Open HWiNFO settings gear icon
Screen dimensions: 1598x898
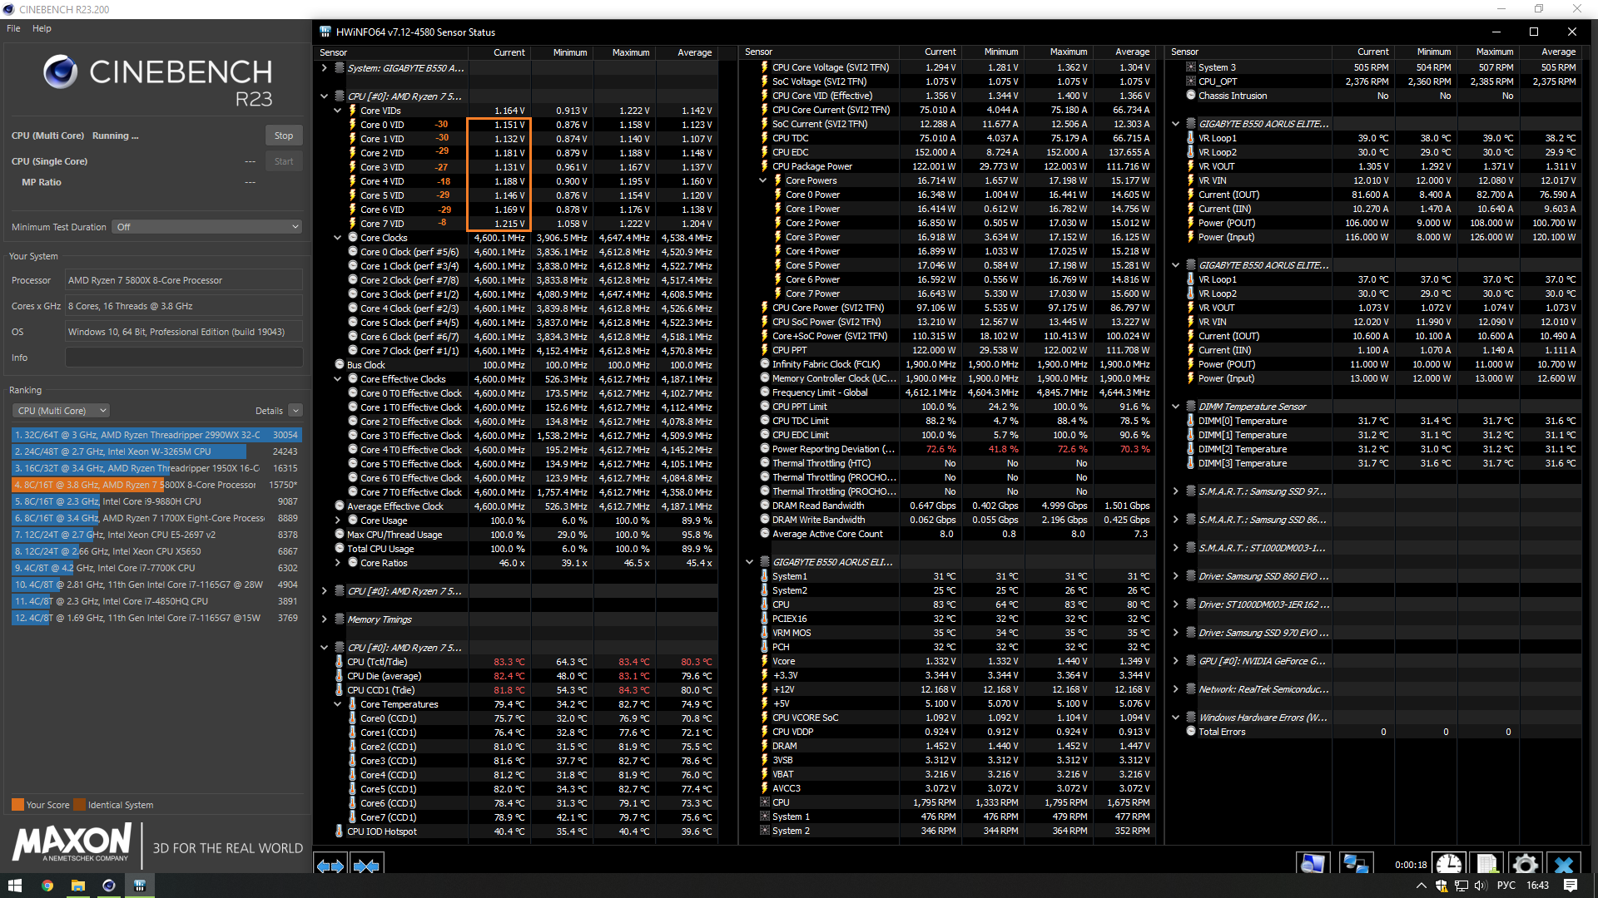(x=1525, y=865)
